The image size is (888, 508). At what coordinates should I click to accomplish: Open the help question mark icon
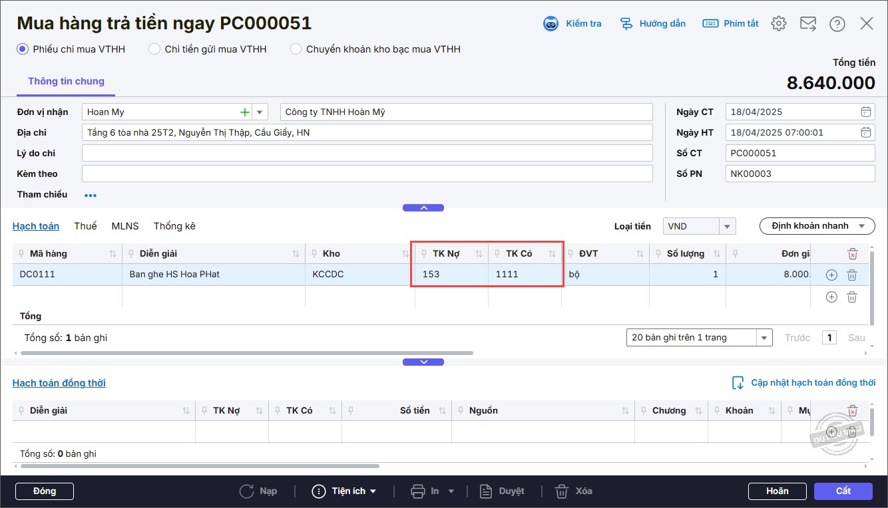(837, 24)
